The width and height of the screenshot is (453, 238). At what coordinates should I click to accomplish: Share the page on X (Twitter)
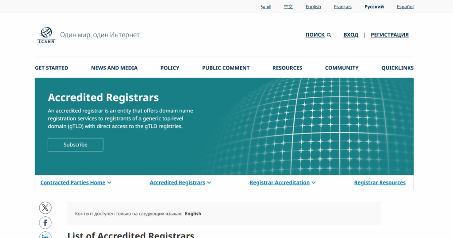click(46, 207)
